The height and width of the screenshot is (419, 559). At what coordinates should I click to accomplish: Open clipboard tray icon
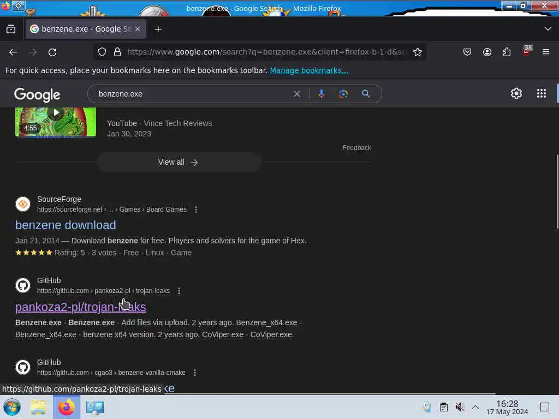tap(443, 407)
